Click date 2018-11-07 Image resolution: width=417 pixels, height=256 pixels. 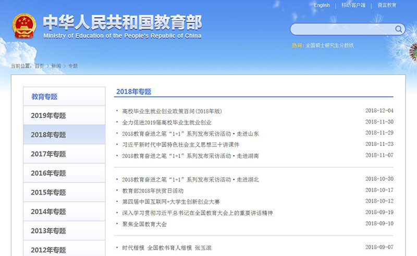tap(379, 155)
